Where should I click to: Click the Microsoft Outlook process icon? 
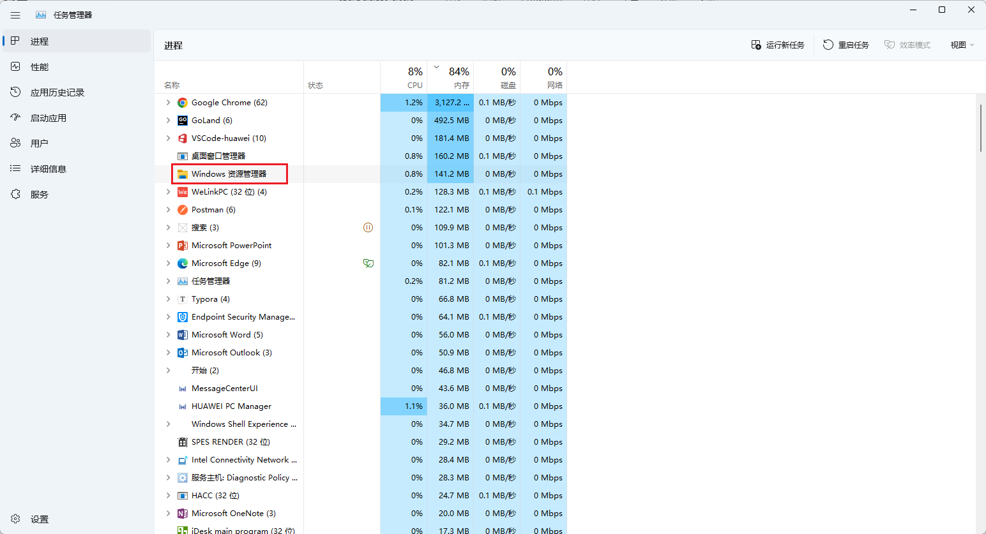pos(183,353)
